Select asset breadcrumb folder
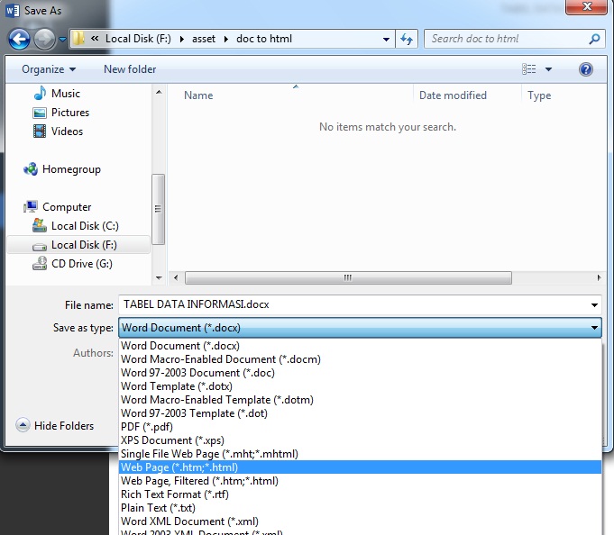 coord(204,39)
